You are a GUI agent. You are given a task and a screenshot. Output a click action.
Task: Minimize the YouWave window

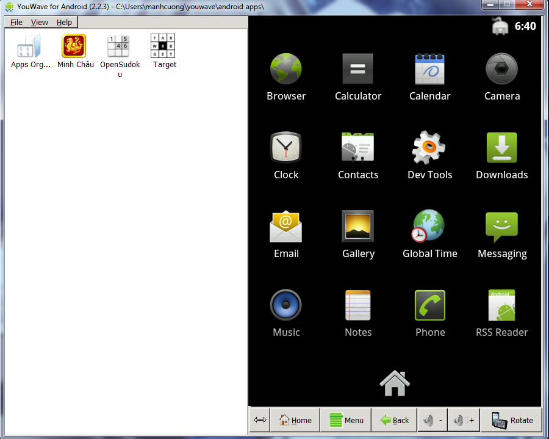[490, 4]
